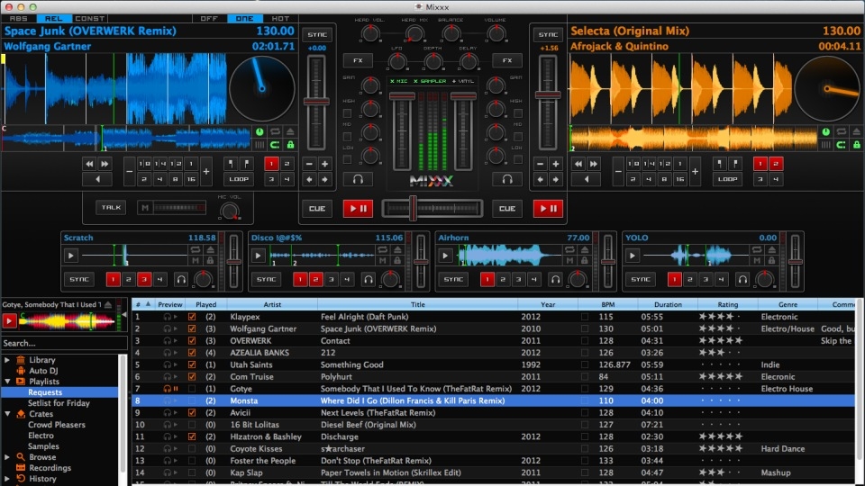Raise pitch with left deck plus button
This screenshot has width=865, height=486.
325,164
